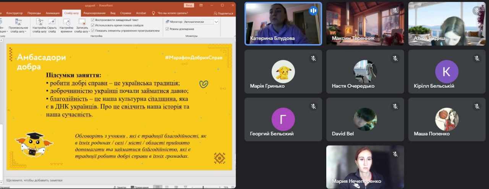This screenshot has width=489, height=189.
Task: Click muted mic icon on Кірілл Бельський tile
Action: point(477,58)
